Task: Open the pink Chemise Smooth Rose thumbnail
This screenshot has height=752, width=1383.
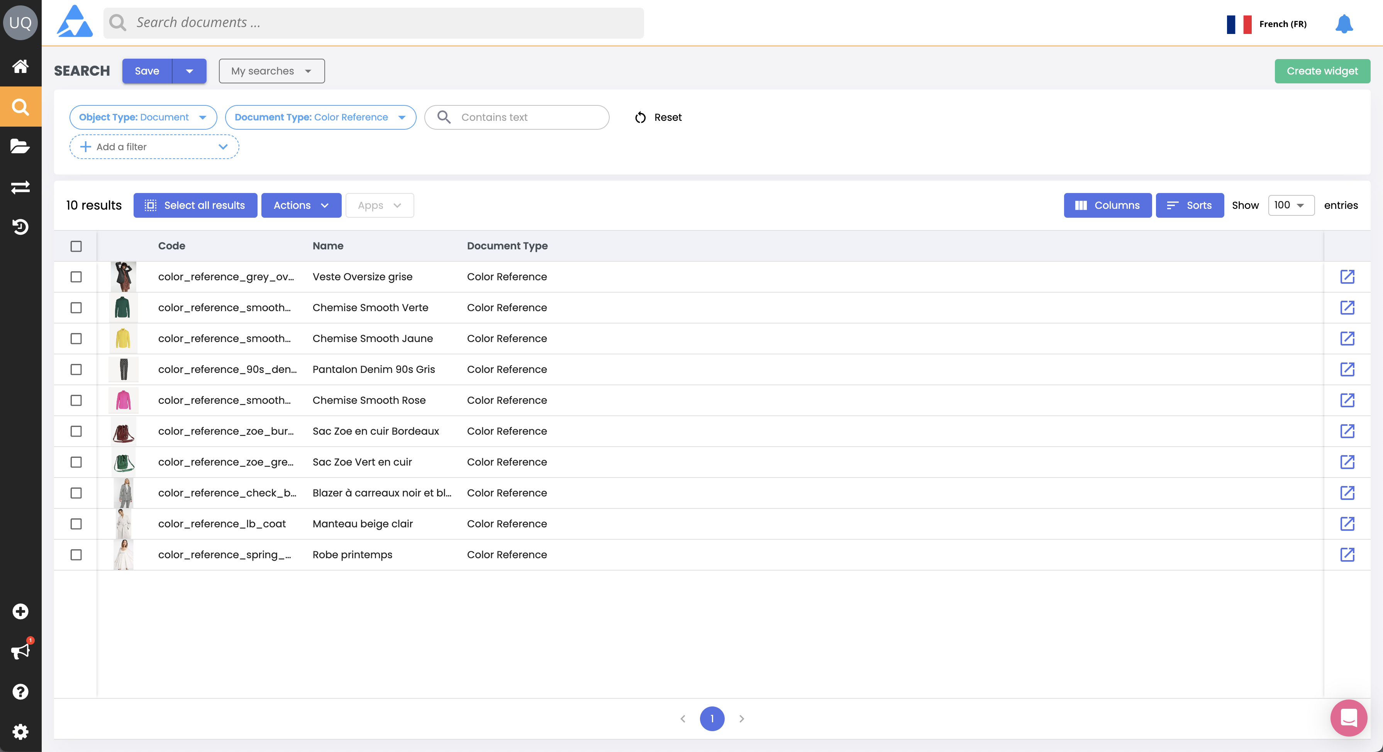Action: (x=123, y=400)
